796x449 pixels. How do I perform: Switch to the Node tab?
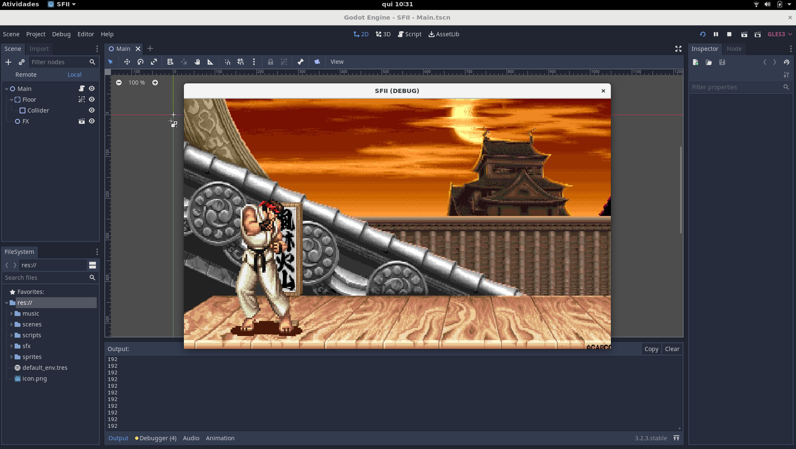click(734, 49)
